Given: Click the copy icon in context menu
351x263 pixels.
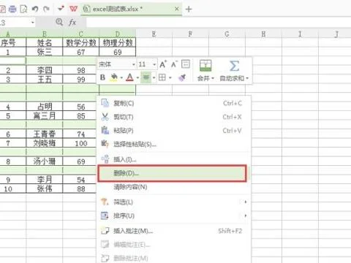Looking at the screenshot, I should tap(105, 103).
